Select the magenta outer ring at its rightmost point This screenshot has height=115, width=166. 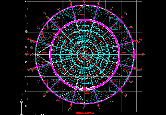coord(134,54)
